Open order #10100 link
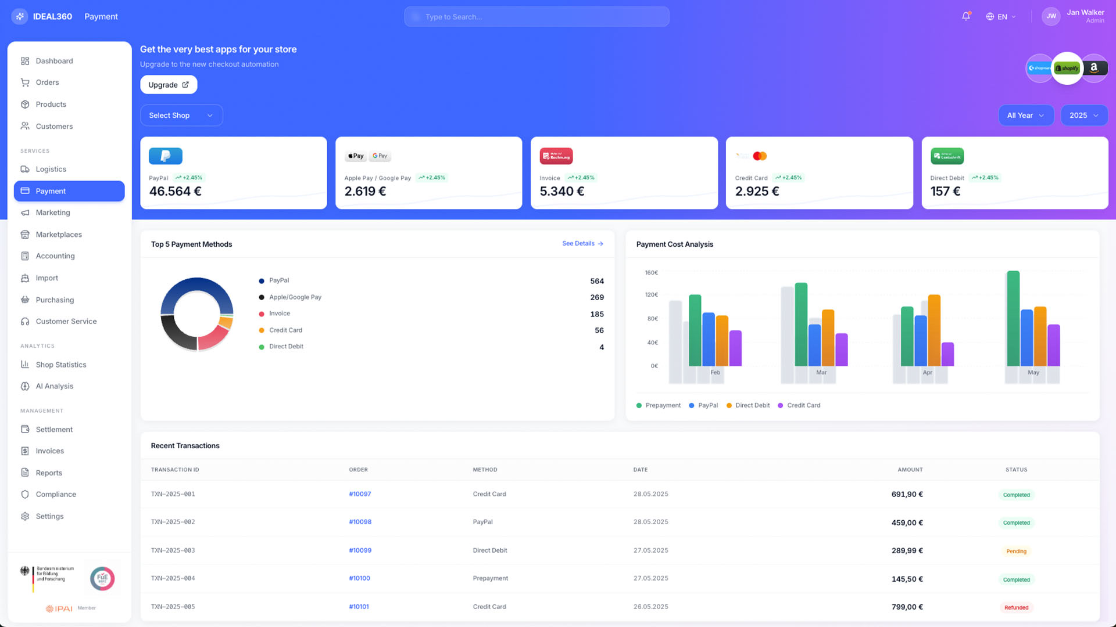This screenshot has height=627, width=1116. (359, 578)
